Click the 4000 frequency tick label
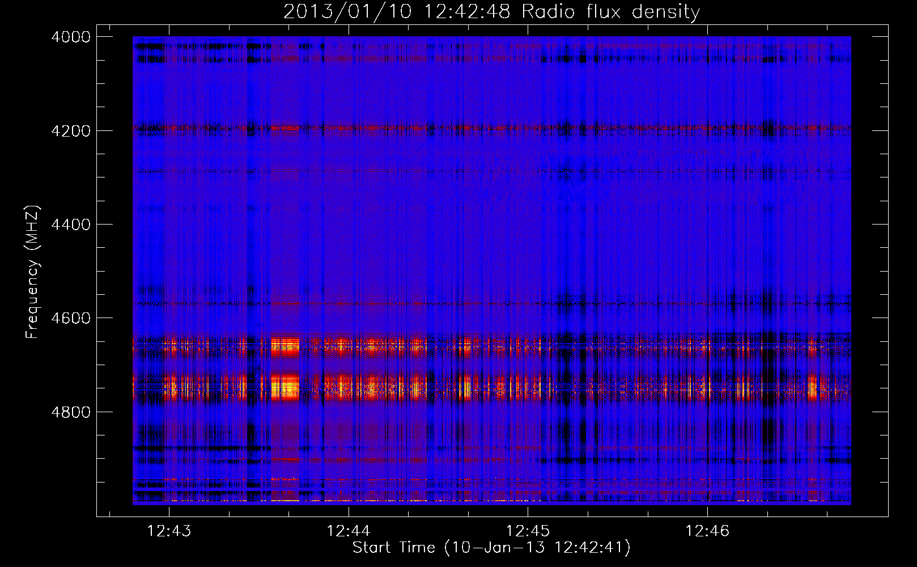This screenshot has height=567, width=917. [x=71, y=37]
